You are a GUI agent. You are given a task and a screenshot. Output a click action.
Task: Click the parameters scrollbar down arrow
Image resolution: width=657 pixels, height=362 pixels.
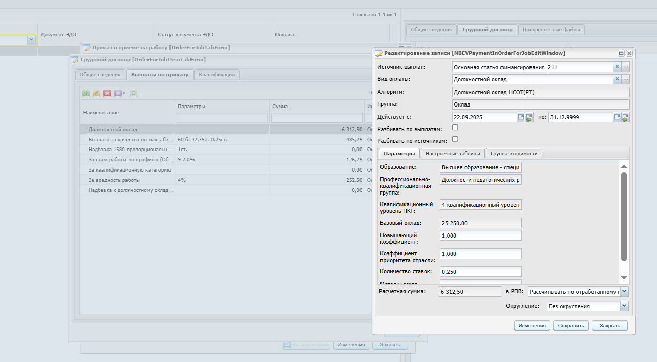(624, 278)
